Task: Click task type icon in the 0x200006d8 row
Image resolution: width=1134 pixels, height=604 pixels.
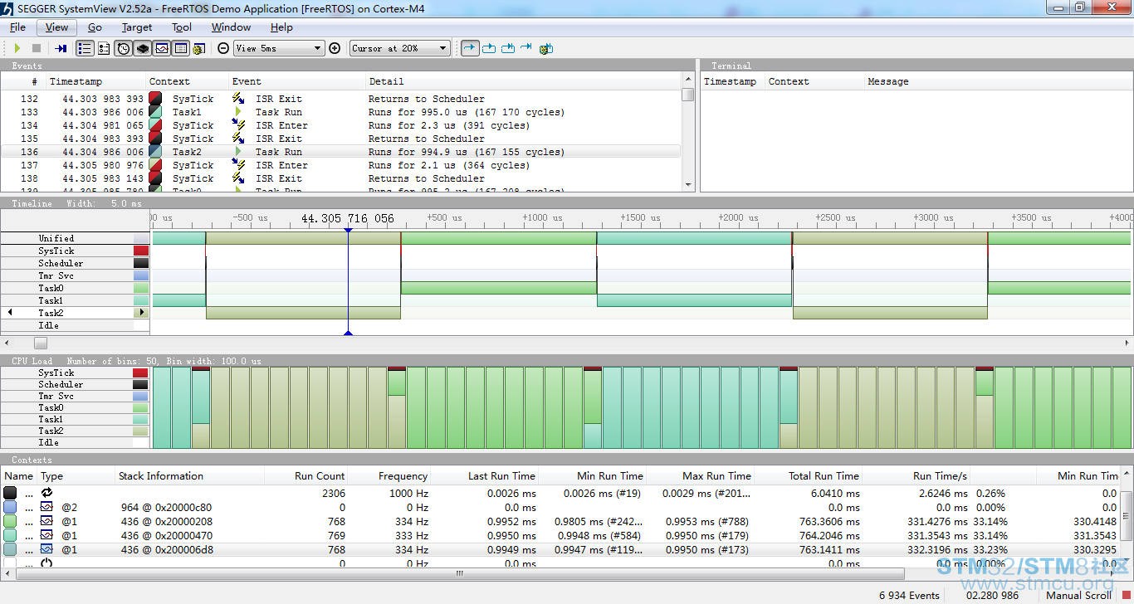Action: (47, 549)
